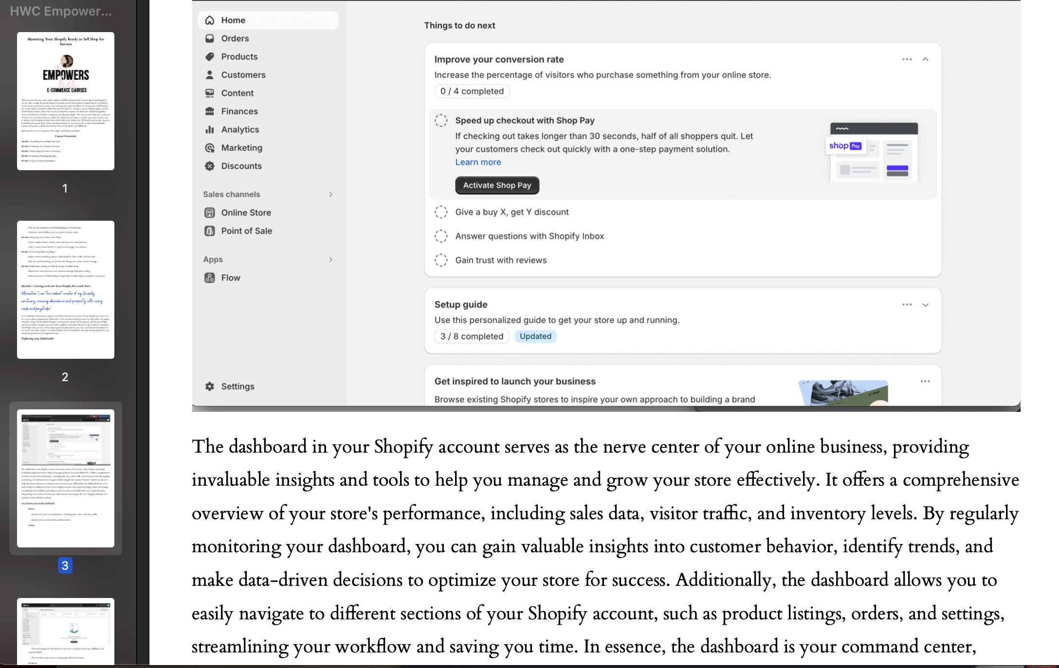
Task: Click the Products tag icon
Action: 210,56
